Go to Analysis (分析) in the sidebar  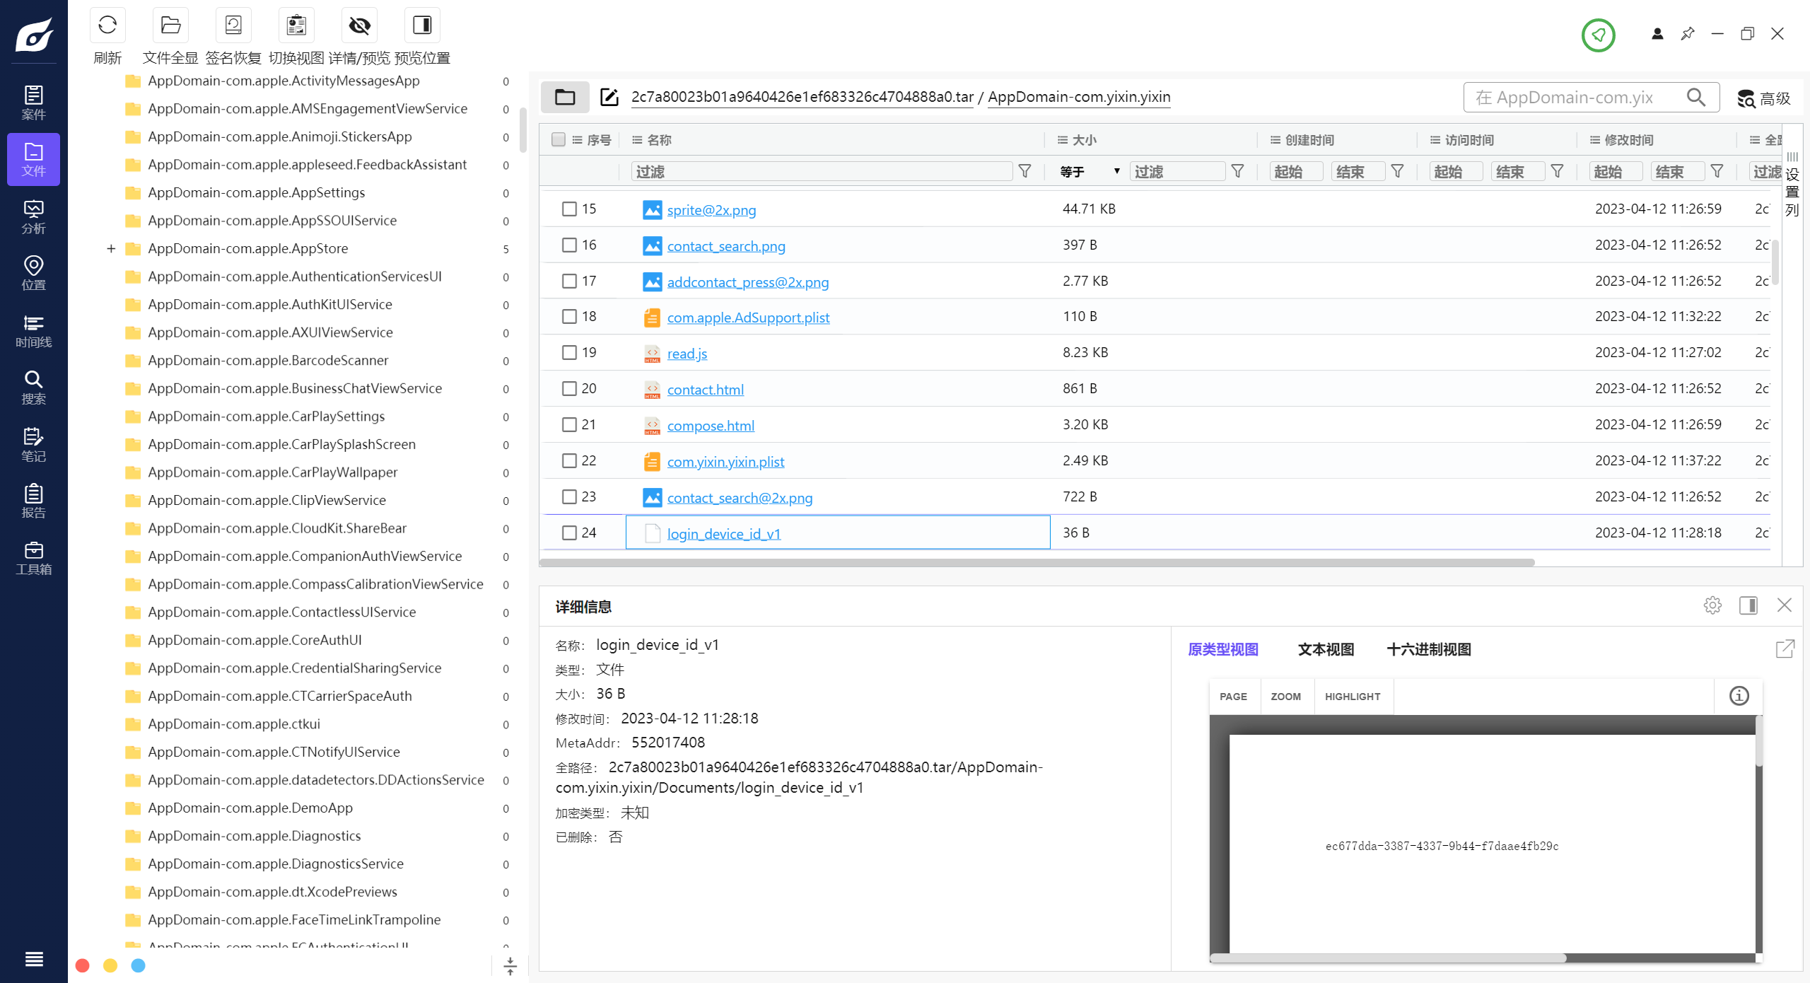[x=33, y=216]
